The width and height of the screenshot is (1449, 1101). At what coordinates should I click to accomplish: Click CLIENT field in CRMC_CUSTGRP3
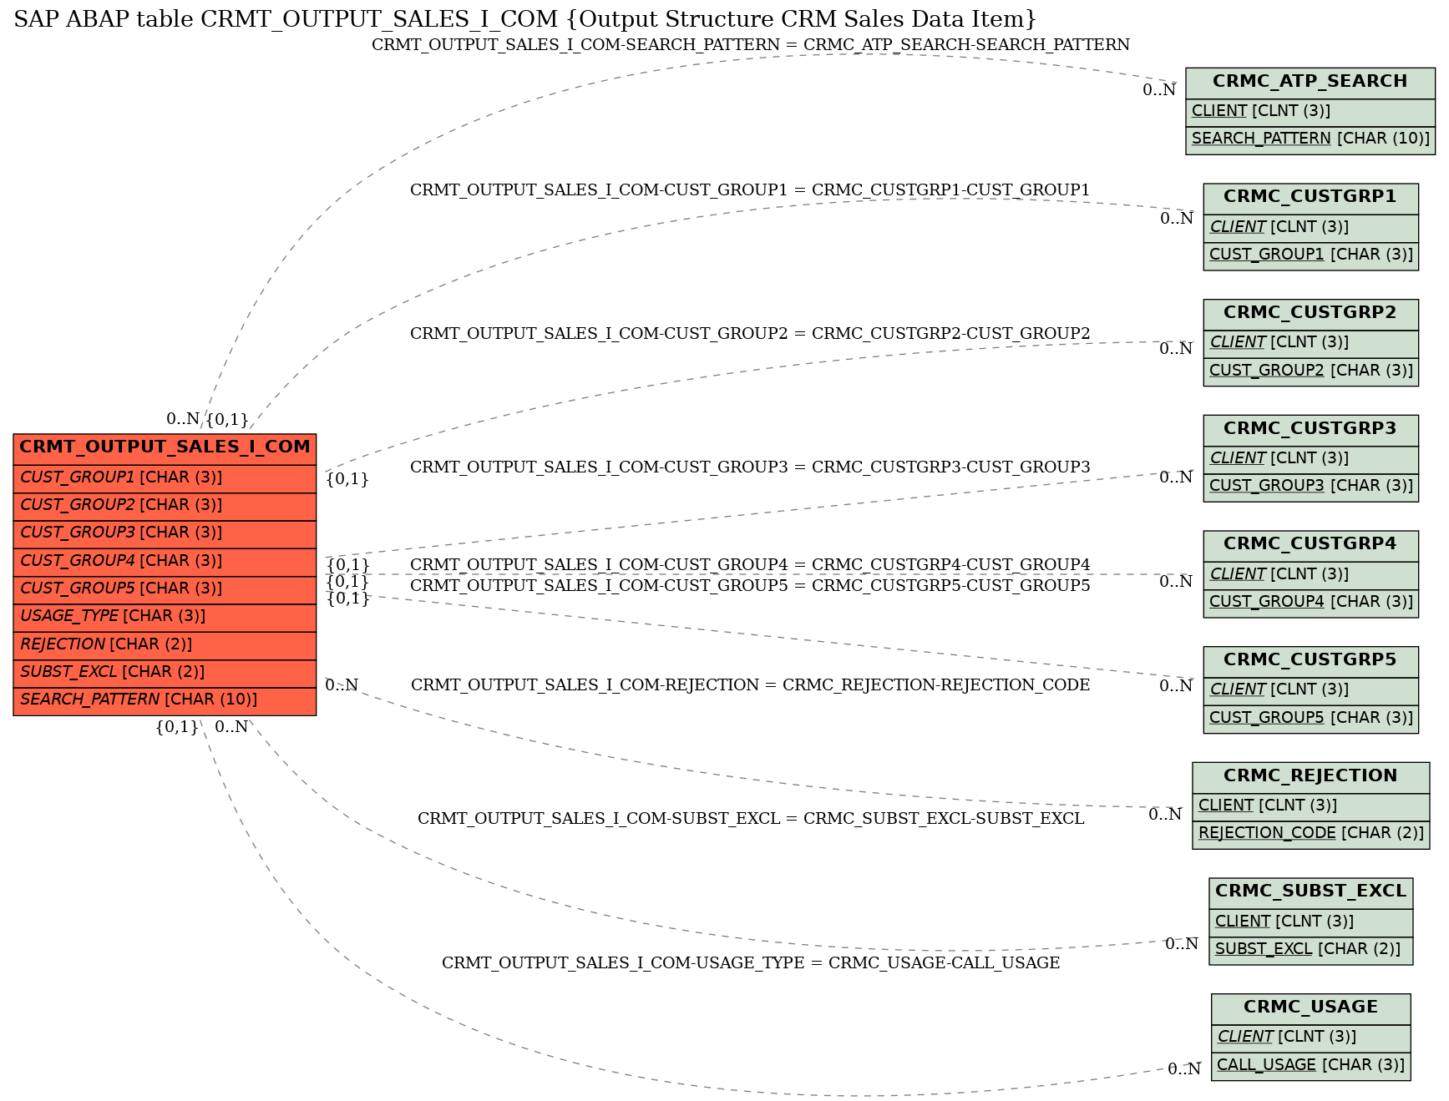pyautogui.click(x=1310, y=459)
